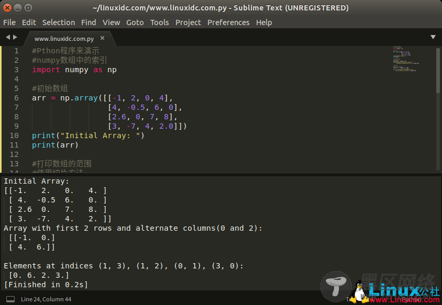Close the Sublime Text window

tap(7, 8)
